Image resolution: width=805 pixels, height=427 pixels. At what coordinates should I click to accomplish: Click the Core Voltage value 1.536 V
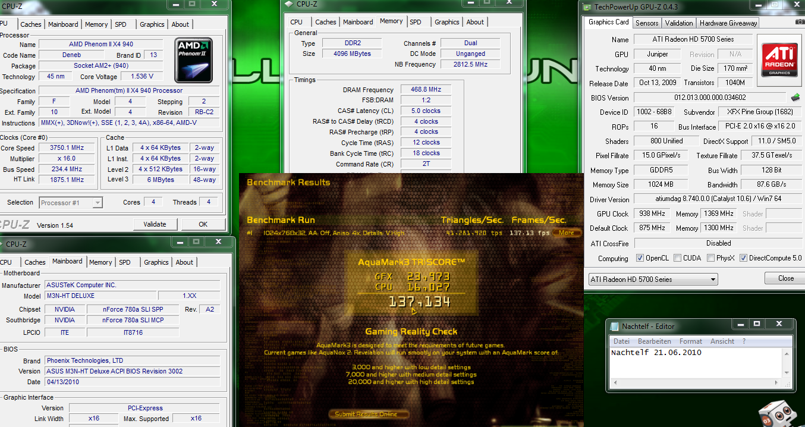coord(141,76)
